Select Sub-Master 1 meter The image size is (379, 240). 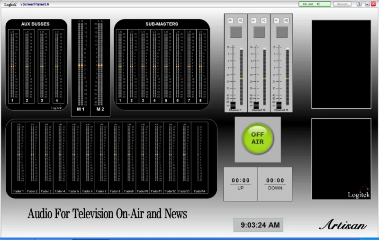click(122, 66)
